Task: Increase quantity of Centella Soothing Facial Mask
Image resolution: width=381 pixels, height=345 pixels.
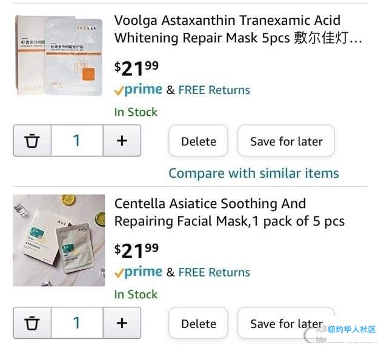Action: pos(122,323)
